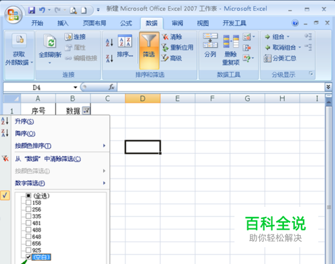Click the Office button orb

click(13, 15)
